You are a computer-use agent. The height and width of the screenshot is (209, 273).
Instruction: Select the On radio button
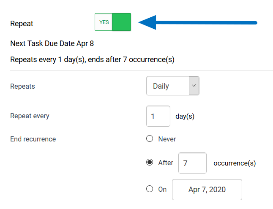(149, 189)
